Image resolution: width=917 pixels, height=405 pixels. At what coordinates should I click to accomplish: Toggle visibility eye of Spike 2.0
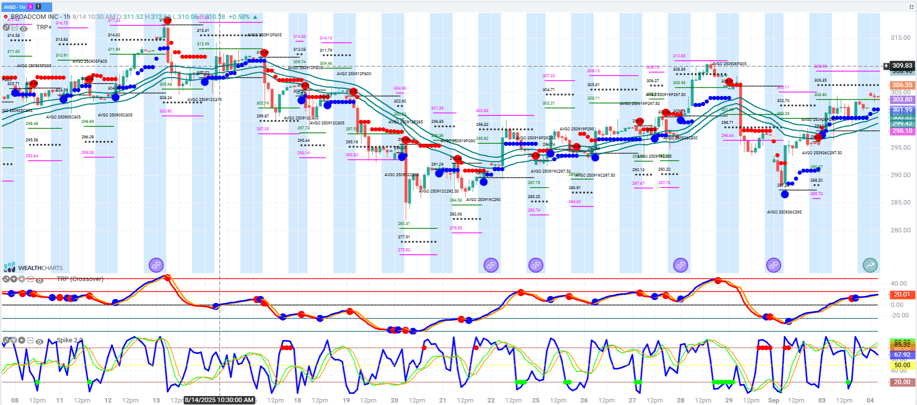[x=39, y=341]
